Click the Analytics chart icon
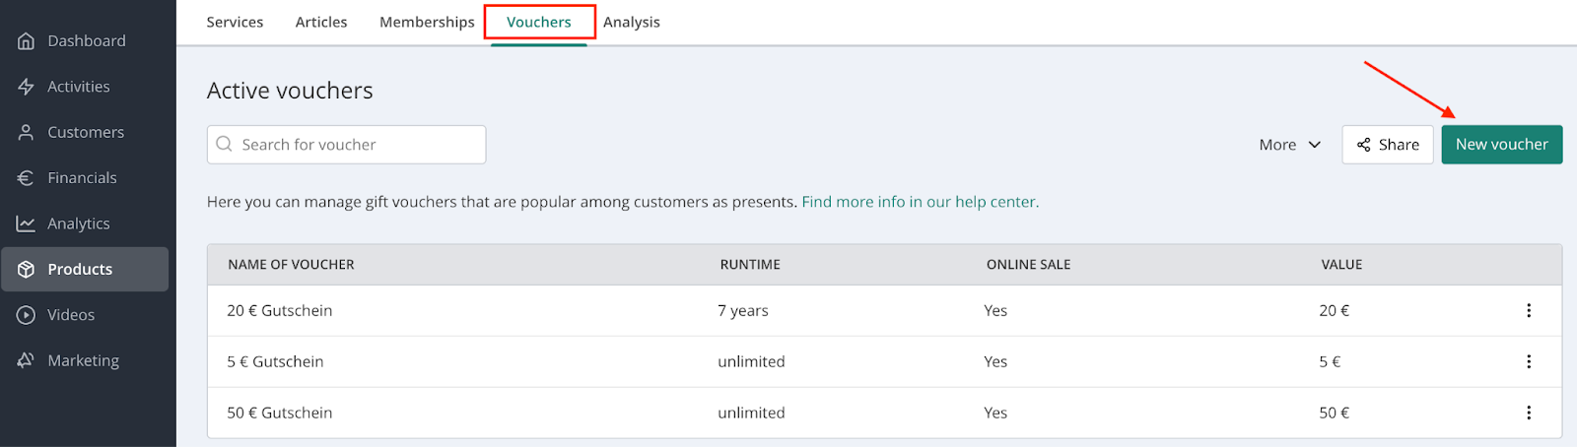 click(x=26, y=223)
